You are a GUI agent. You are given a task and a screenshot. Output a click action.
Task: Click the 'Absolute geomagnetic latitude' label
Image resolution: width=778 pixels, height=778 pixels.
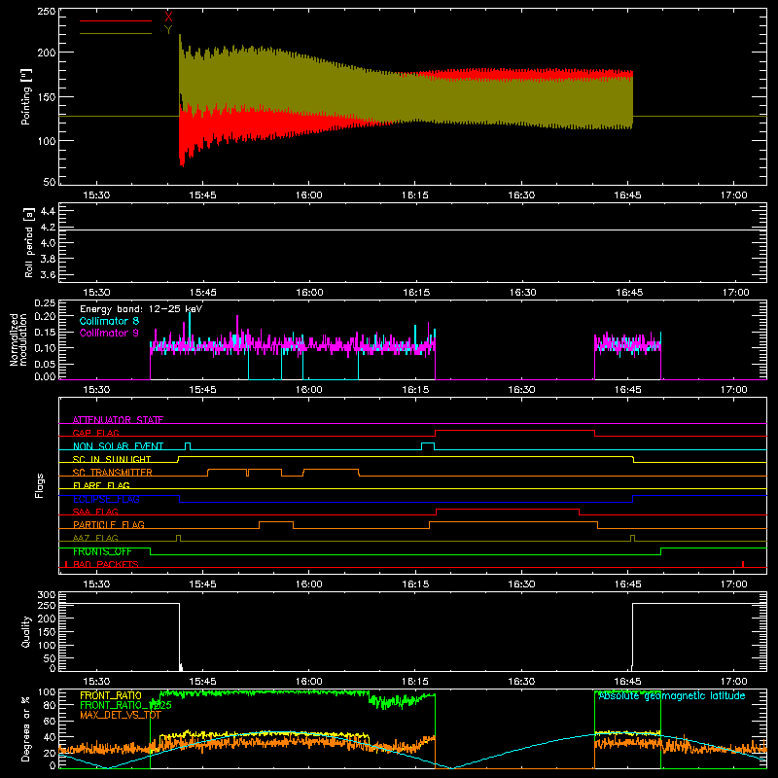(672, 695)
